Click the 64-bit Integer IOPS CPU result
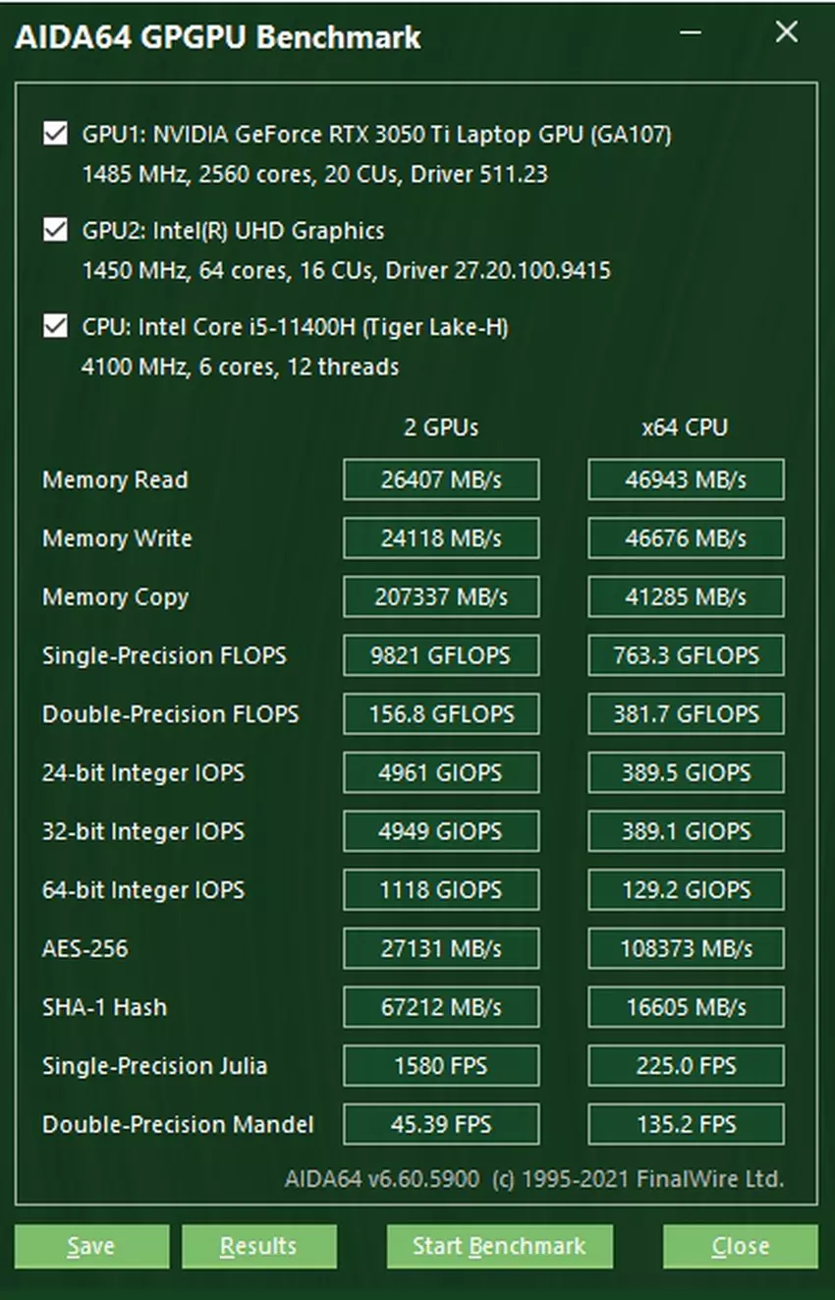The height and width of the screenshot is (1300, 835). pyautogui.click(x=686, y=890)
